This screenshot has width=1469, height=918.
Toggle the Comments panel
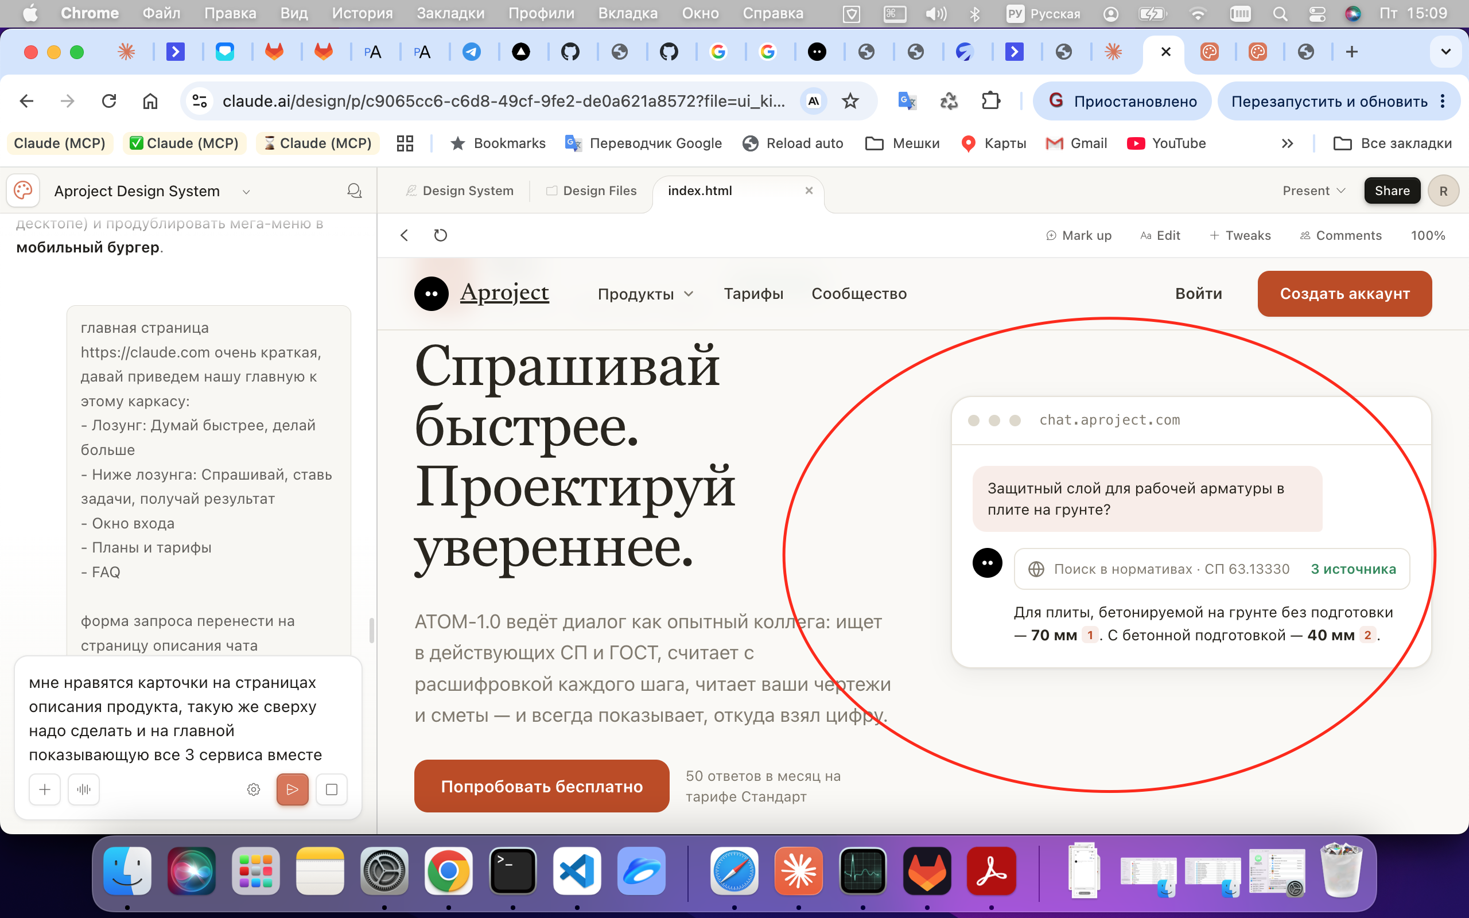pos(1340,235)
